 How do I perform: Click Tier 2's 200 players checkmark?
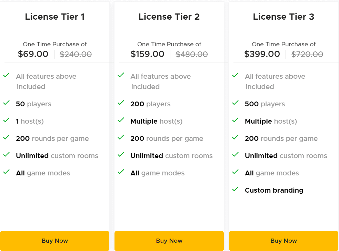pyautogui.click(x=121, y=103)
